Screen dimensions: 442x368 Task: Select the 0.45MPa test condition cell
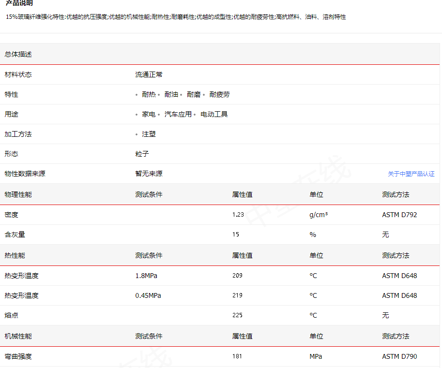(148, 295)
